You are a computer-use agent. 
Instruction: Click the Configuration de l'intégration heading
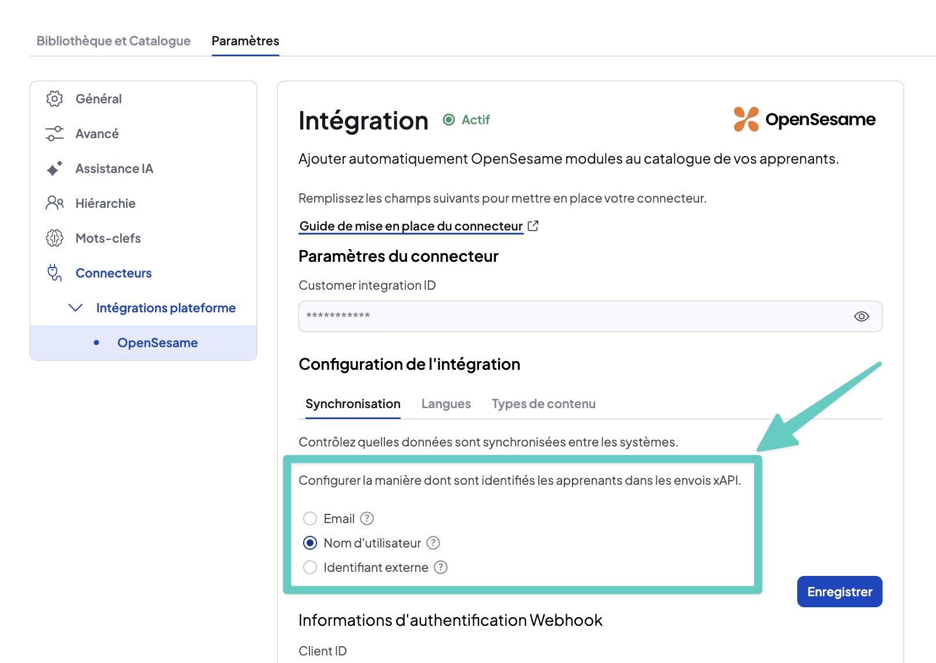(x=409, y=364)
